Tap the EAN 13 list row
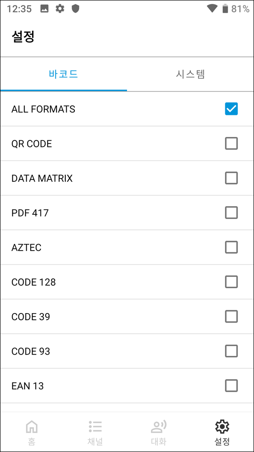The height and width of the screenshot is (452, 254). click(127, 386)
